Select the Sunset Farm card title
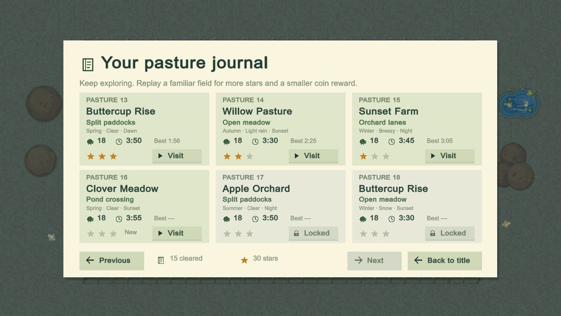 389,111
